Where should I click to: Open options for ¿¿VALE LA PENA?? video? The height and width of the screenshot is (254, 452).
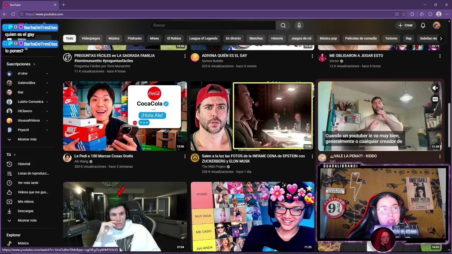click(x=440, y=156)
